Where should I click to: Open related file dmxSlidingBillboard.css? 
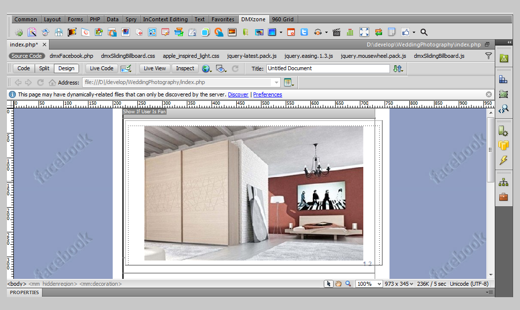point(128,56)
